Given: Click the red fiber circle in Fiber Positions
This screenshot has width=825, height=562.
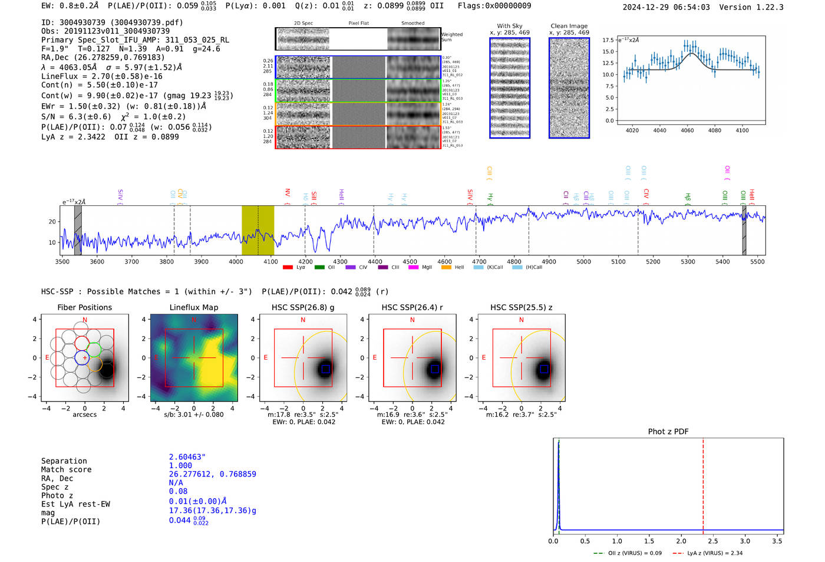Looking at the screenshot, I should tap(82, 343).
